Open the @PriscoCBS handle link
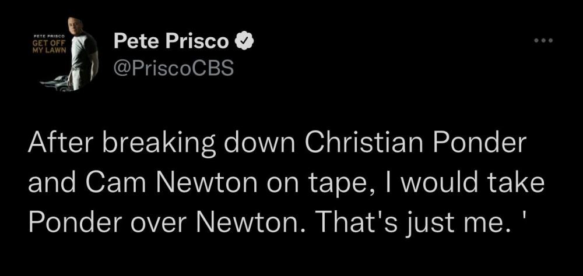The image size is (583, 276). pyautogui.click(x=173, y=69)
